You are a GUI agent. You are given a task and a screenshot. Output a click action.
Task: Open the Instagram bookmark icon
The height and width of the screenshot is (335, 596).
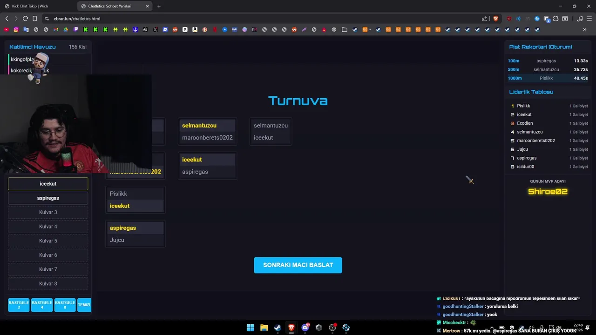click(x=16, y=29)
